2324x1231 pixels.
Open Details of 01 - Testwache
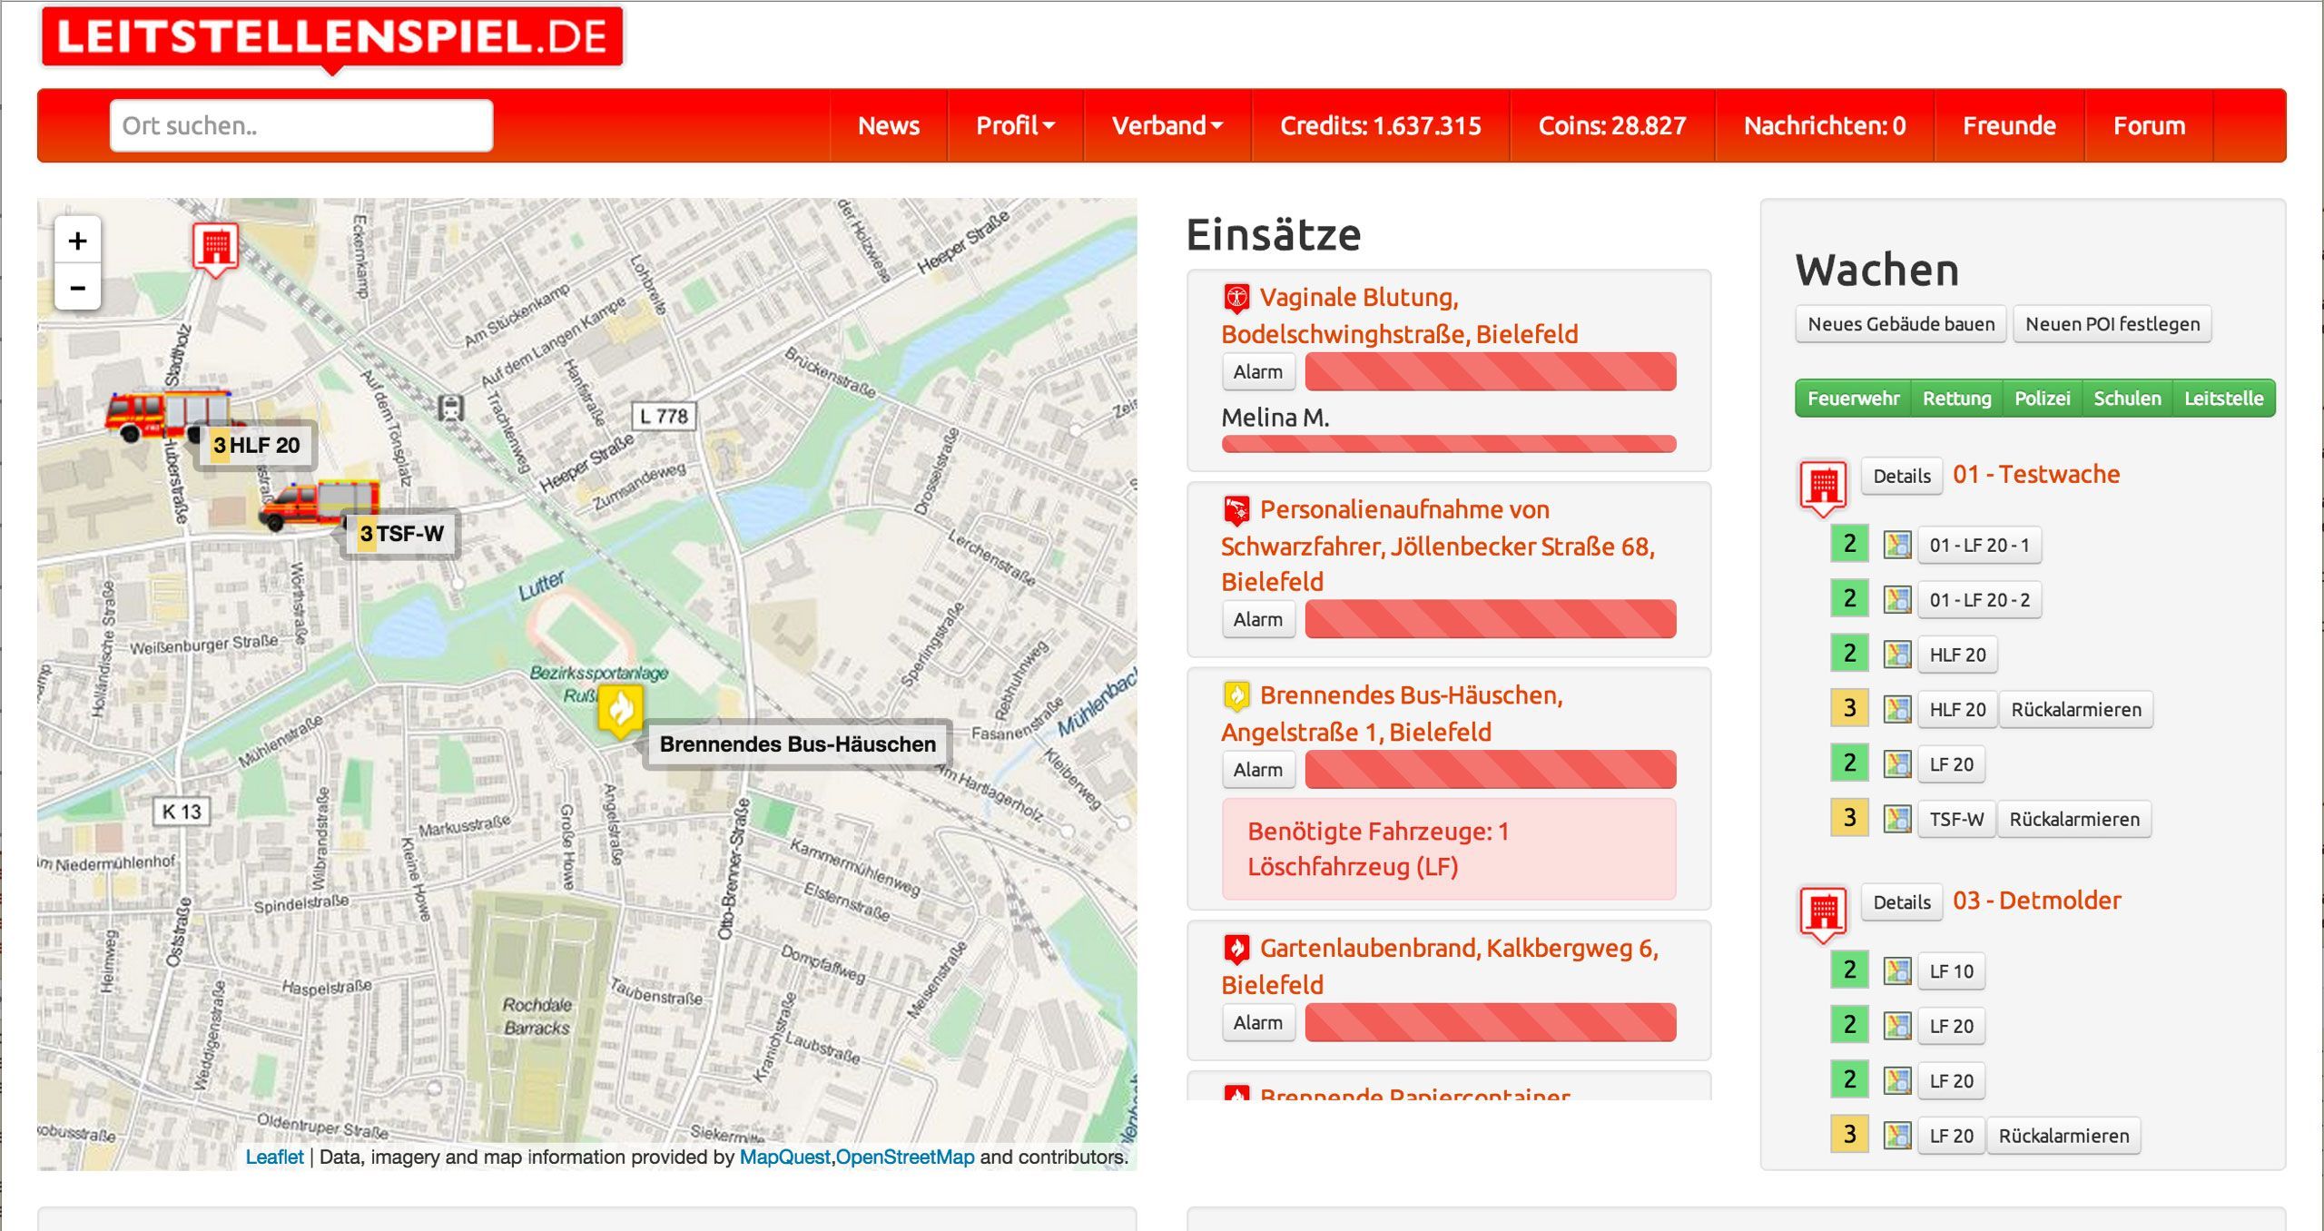pyautogui.click(x=1902, y=477)
